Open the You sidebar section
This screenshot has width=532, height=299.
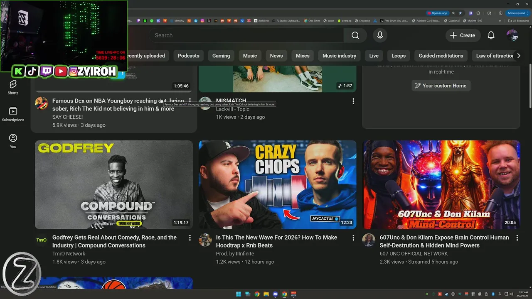tap(13, 141)
